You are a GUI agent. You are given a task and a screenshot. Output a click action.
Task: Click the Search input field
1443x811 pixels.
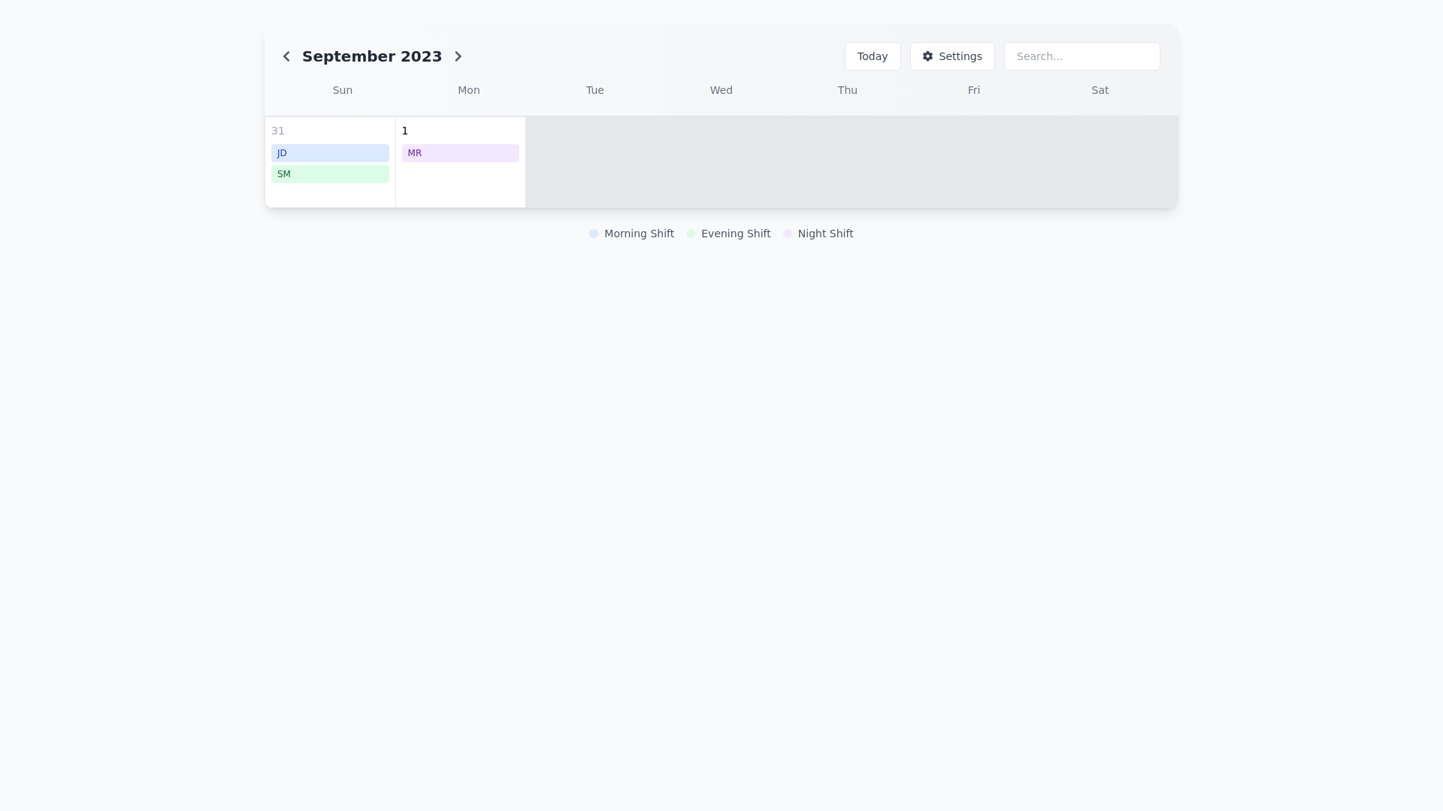[x=1081, y=56]
